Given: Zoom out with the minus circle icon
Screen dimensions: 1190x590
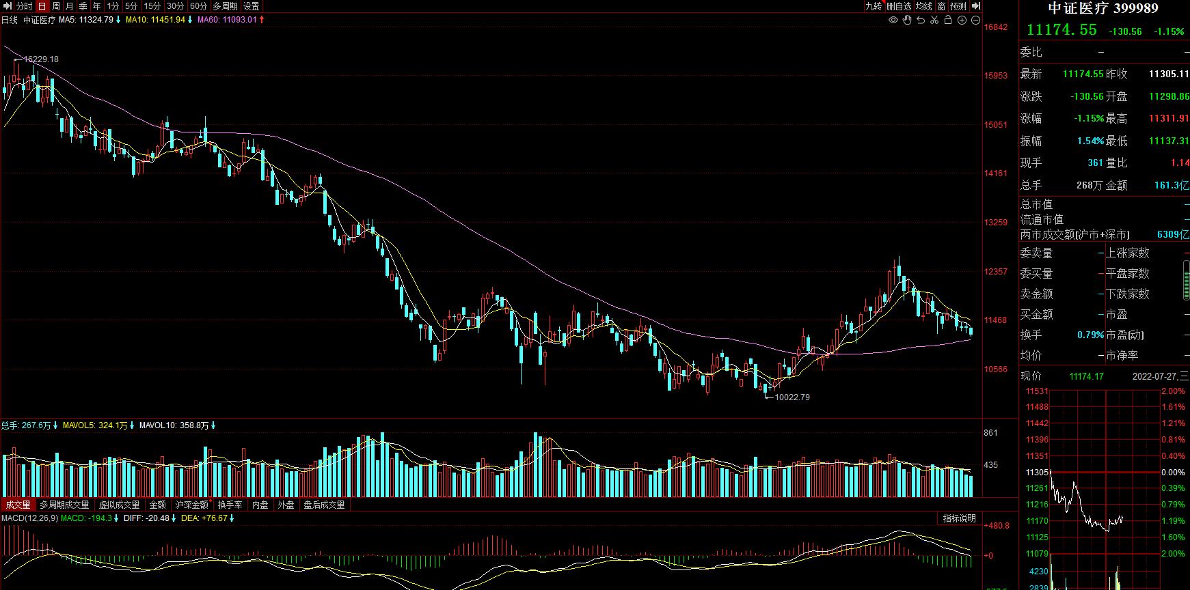Looking at the screenshot, I should [975, 20].
